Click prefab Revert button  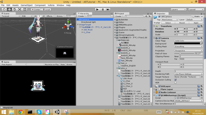[182, 23]
